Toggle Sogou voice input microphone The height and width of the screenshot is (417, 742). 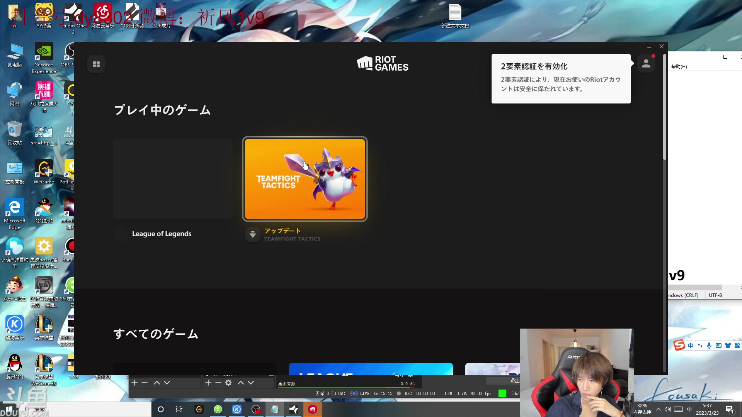pyautogui.click(x=709, y=346)
